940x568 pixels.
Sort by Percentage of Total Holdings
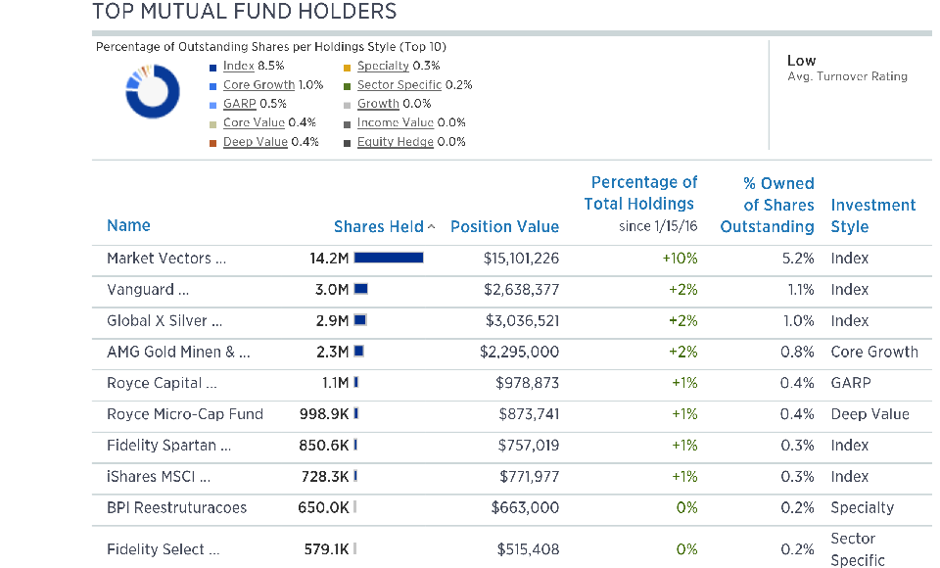(641, 193)
